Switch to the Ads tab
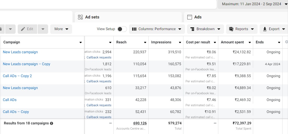 tap(198, 17)
